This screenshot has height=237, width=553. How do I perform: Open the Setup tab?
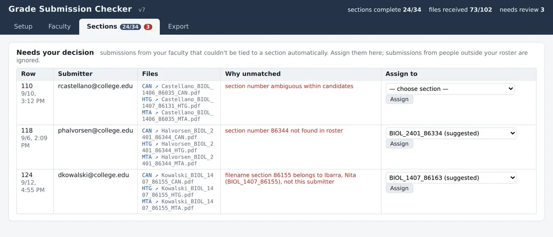(23, 26)
